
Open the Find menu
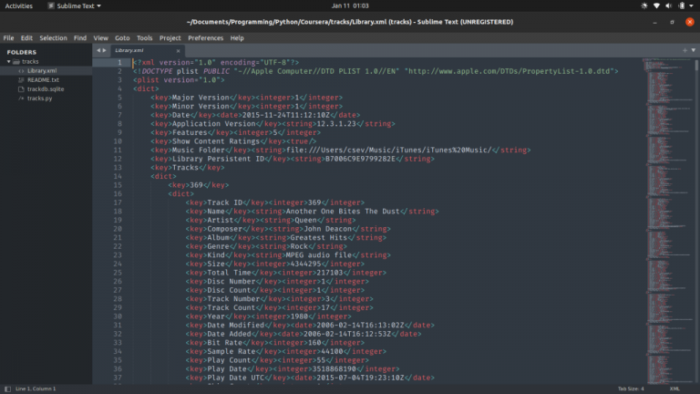tap(80, 38)
